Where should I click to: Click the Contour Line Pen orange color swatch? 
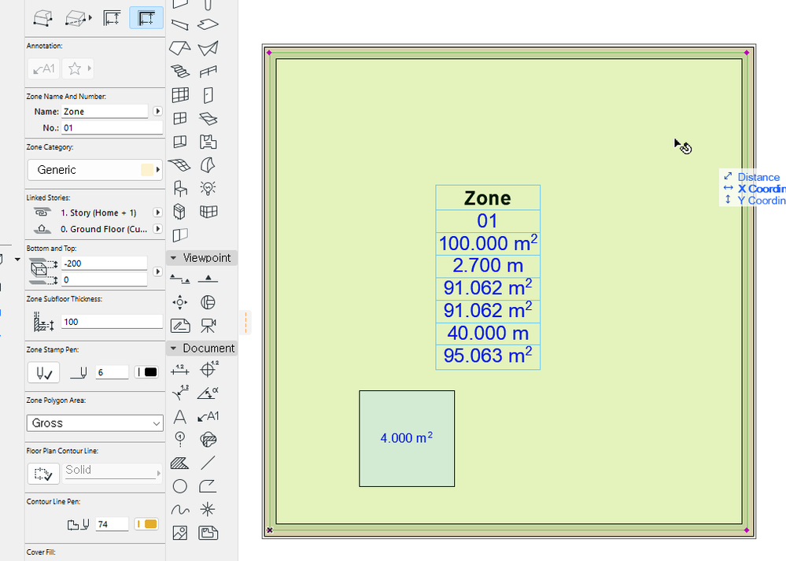(x=146, y=523)
